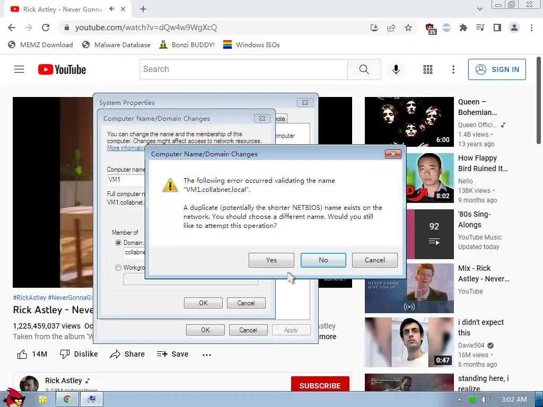
Task: Click the YouTube logo
Action: tap(62, 69)
